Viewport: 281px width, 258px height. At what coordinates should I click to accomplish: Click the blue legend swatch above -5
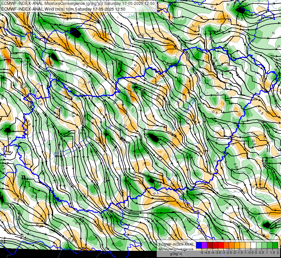[199, 245]
